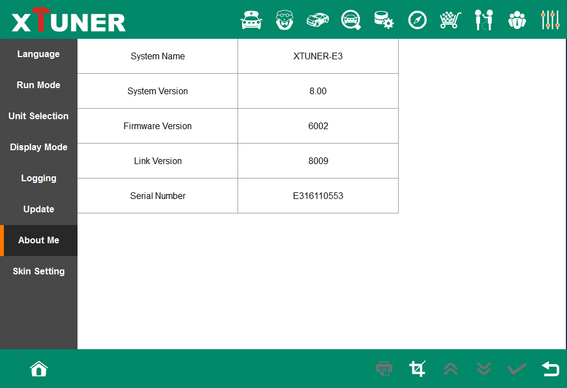Select the 8009 link value

(318, 161)
